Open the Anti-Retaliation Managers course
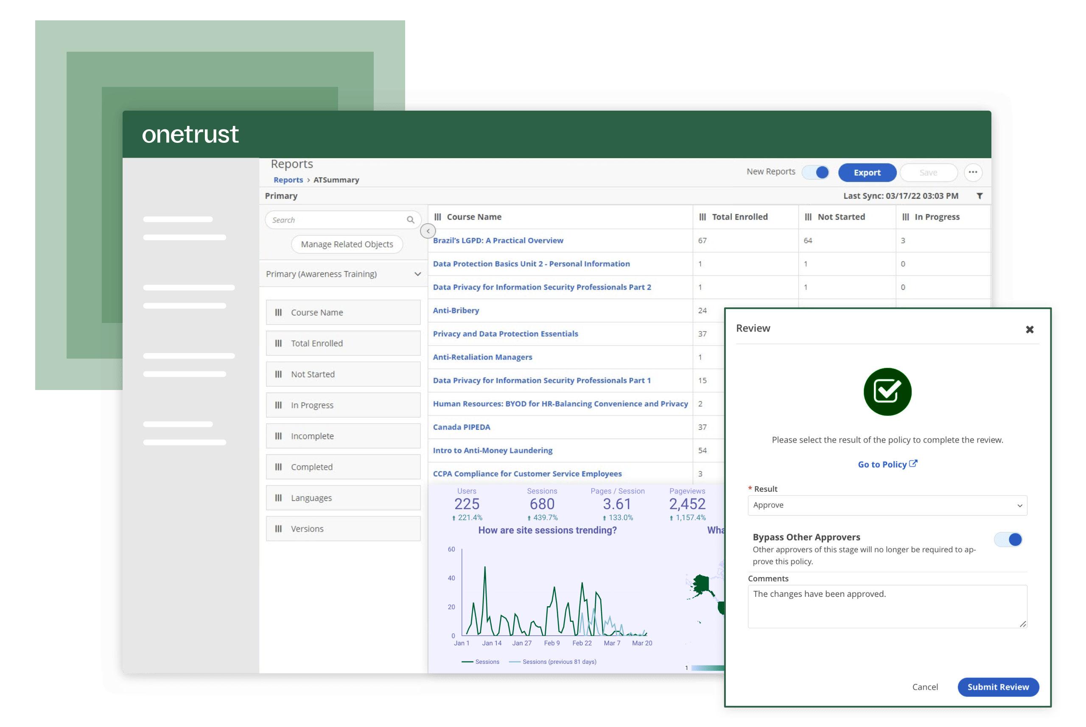This screenshot has width=1086, height=727. coord(482,357)
